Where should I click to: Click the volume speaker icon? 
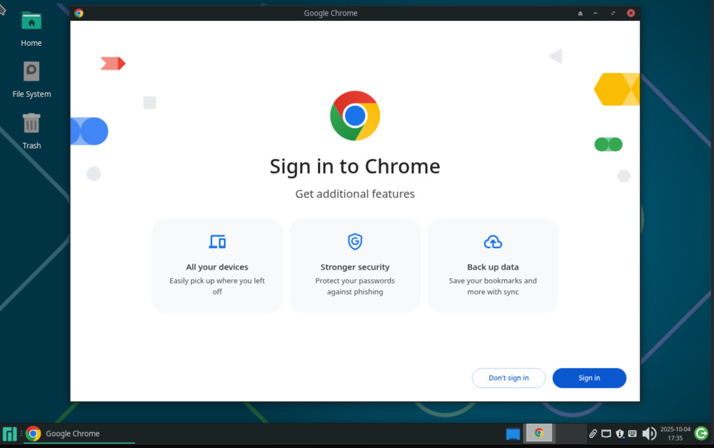[648, 434]
